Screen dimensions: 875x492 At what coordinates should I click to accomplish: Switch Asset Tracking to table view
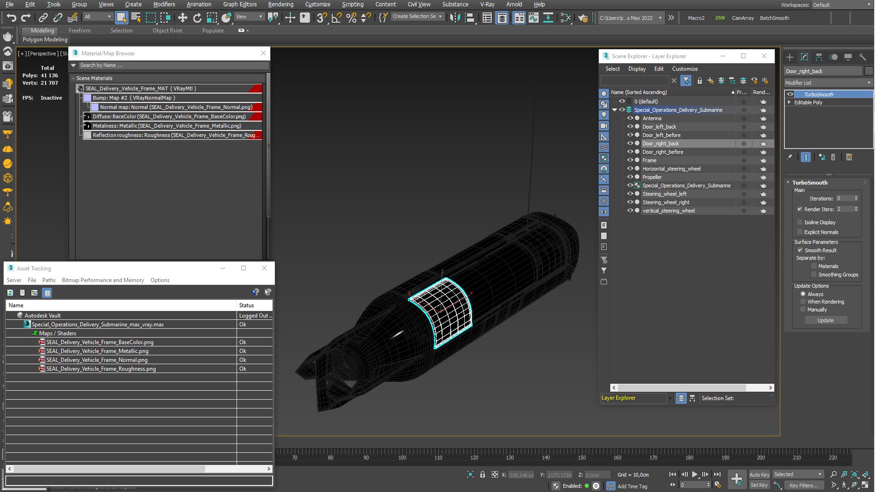point(47,293)
